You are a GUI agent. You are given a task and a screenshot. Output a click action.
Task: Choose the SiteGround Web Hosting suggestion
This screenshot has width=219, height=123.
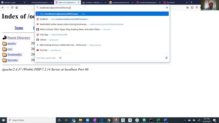click(102, 45)
